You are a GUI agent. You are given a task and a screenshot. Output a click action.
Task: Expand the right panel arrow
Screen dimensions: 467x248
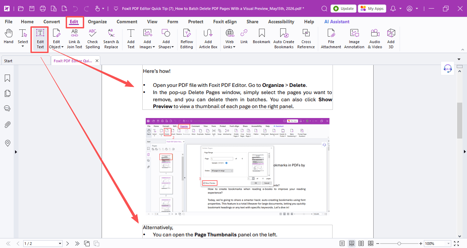pyautogui.click(x=465, y=152)
